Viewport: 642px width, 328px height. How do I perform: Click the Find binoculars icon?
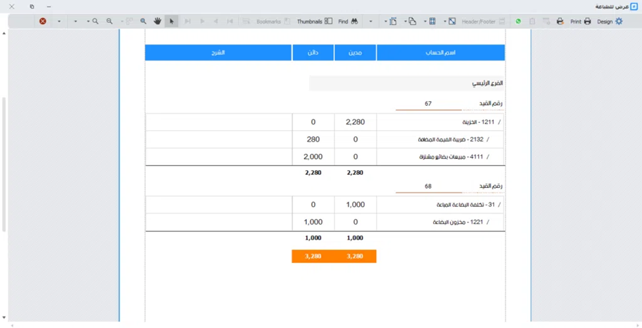[354, 21]
